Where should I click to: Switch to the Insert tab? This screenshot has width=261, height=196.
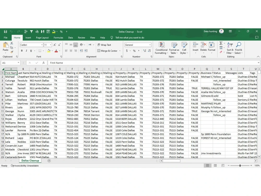point(28,38)
